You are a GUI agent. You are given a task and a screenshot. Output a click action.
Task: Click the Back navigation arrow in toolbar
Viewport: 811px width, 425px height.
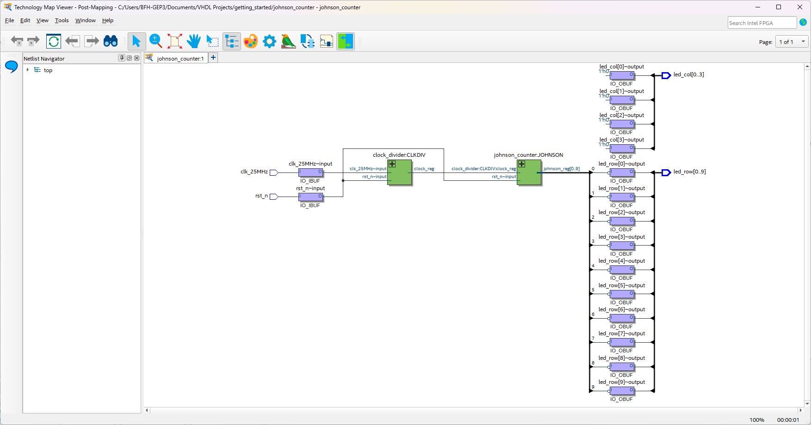click(x=17, y=41)
